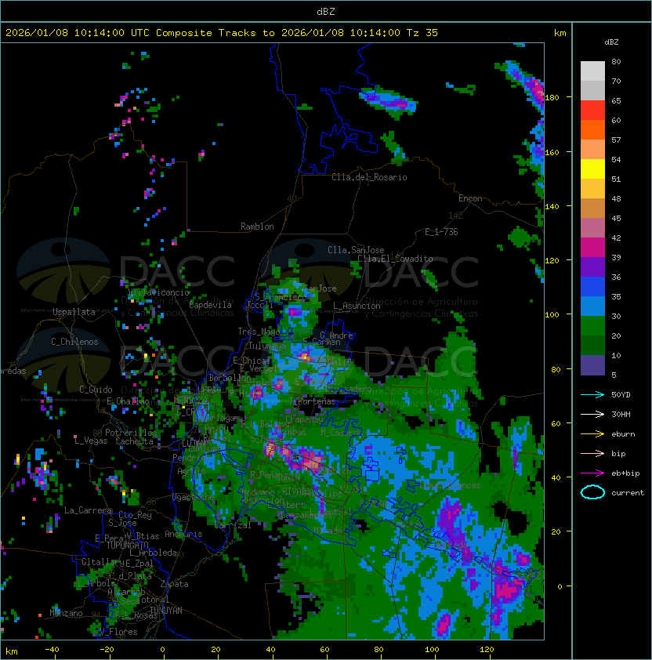Click the 'TUNUYAN' map label

(x=166, y=611)
